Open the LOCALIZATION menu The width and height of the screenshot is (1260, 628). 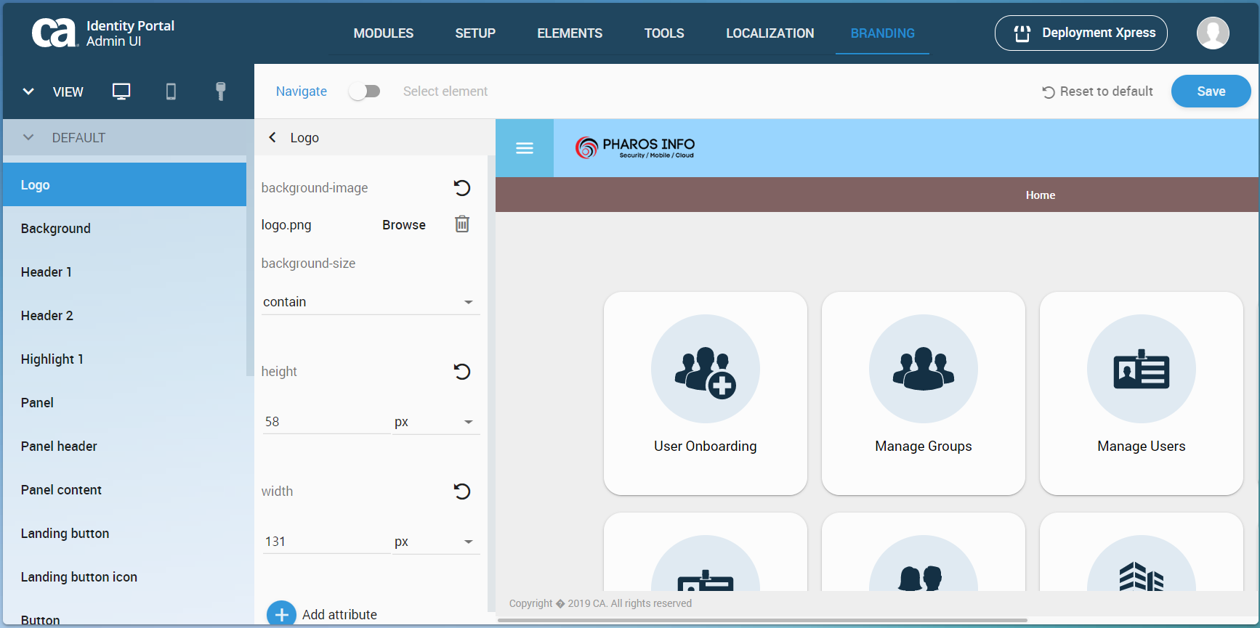click(x=770, y=33)
